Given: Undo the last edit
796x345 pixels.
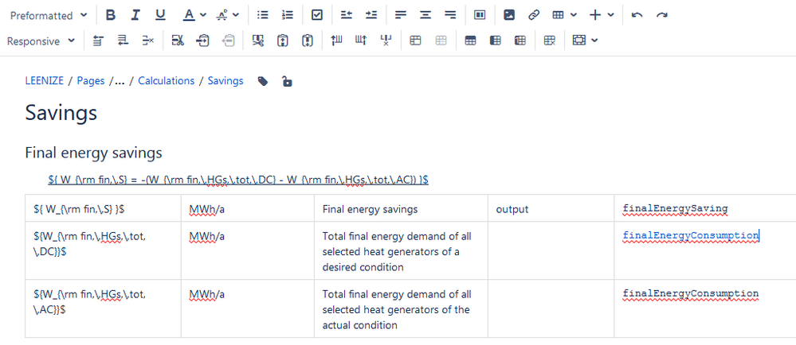Looking at the screenshot, I should 637,15.
